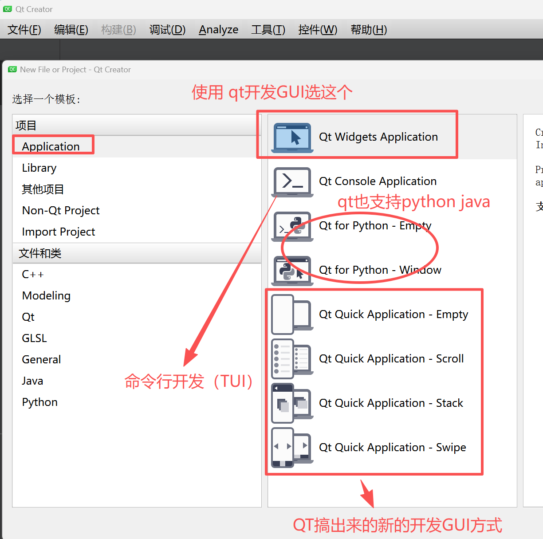Choose Qt Quick Application - Scroll text
543x539 pixels.
pyautogui.click(x=391, y=358)
